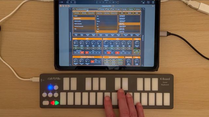Click the Create Bank button
This screenshot has height=117, width=209.
tap(77, 13)
